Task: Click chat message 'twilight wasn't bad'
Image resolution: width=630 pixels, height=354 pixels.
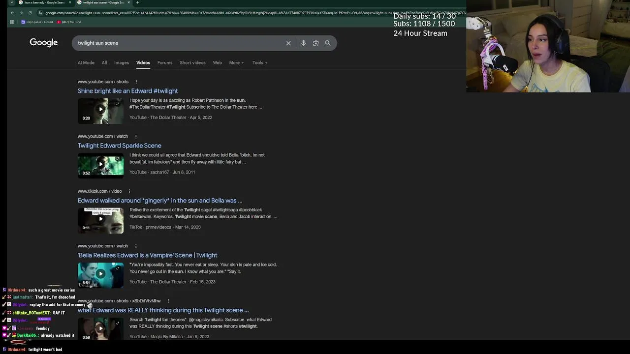Action: pyautogui.click(x=45, y=350)
